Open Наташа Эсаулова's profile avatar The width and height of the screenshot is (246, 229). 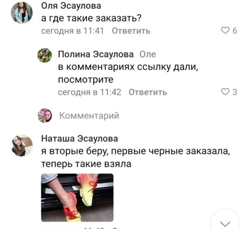point(22,146)
